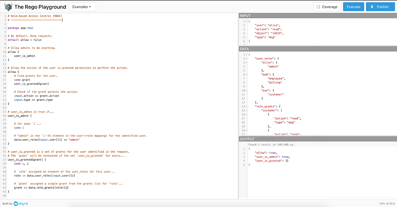Click "user_is_granted[grant] {" rule header

coord(27,160)
